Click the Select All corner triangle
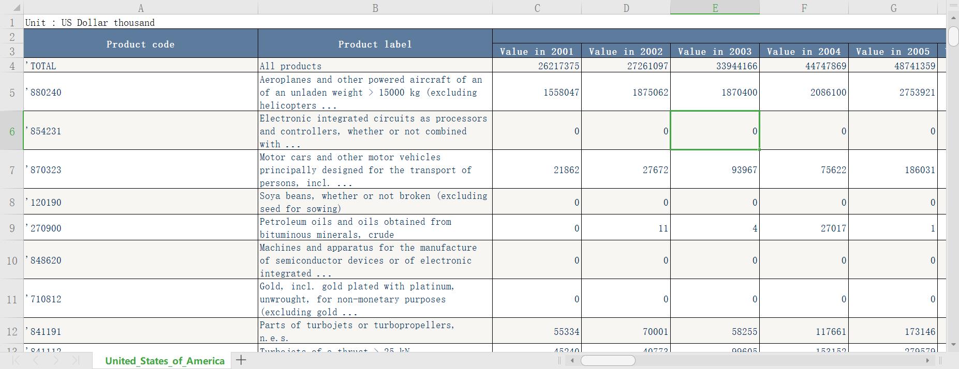This screenshot has height=369, width=959. 17,8
